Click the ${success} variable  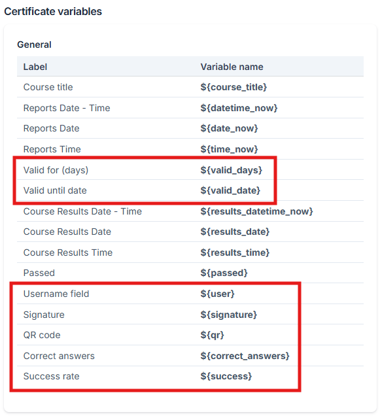pyautogui.click(x=226, y=377)
